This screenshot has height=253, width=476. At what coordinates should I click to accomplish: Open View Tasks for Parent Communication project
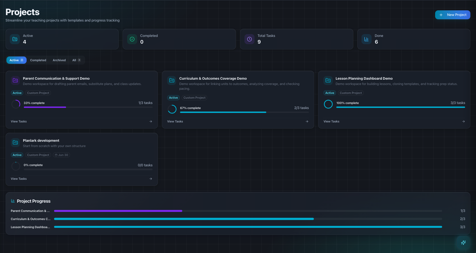coord(19,121)
